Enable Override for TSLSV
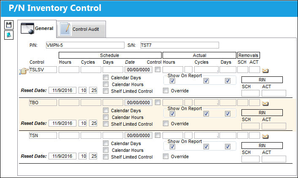The width and height of the screenshot is (298, 178). pyautogui.click(x=165, y=90)
